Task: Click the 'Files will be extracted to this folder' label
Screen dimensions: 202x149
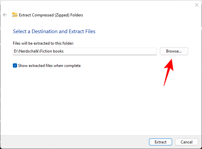Action: point(43,43)
